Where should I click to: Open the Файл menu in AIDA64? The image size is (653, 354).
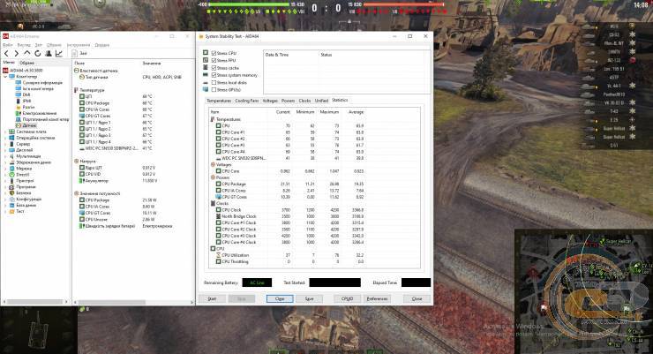point(7,45)
